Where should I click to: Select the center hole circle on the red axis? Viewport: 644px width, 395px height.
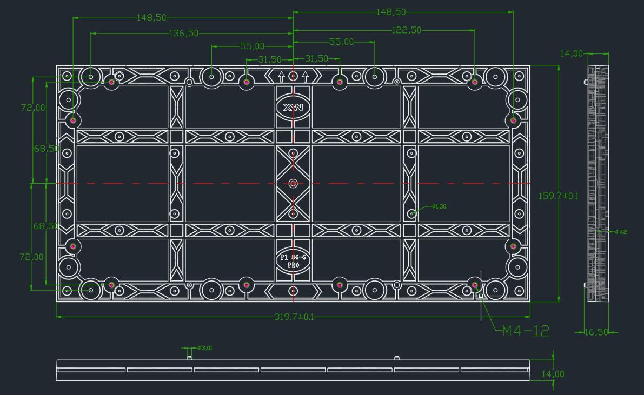click(293, 184)
